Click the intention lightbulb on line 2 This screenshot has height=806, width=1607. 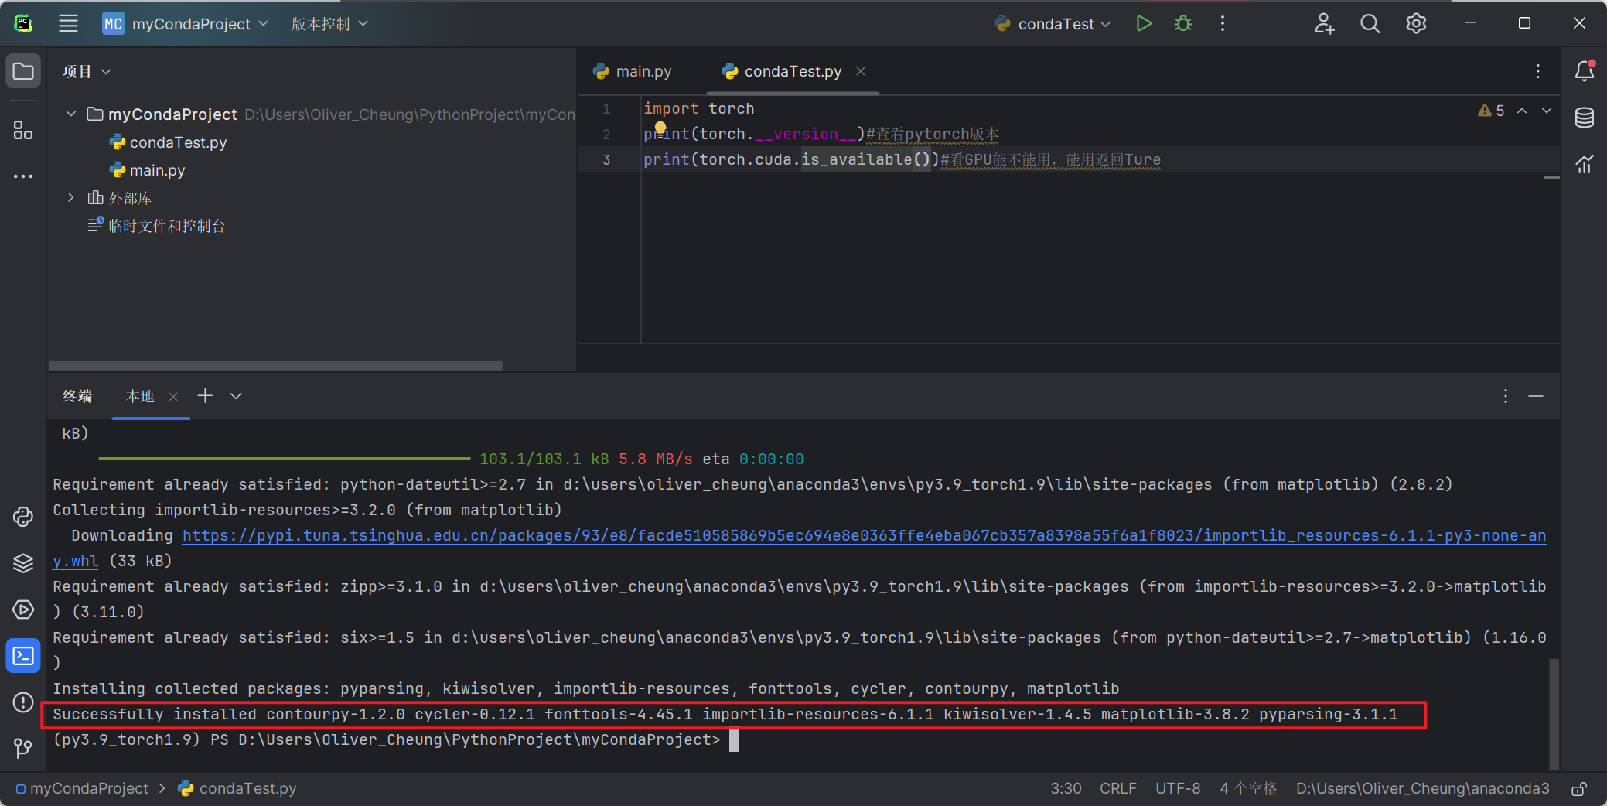tap(660, 128)
